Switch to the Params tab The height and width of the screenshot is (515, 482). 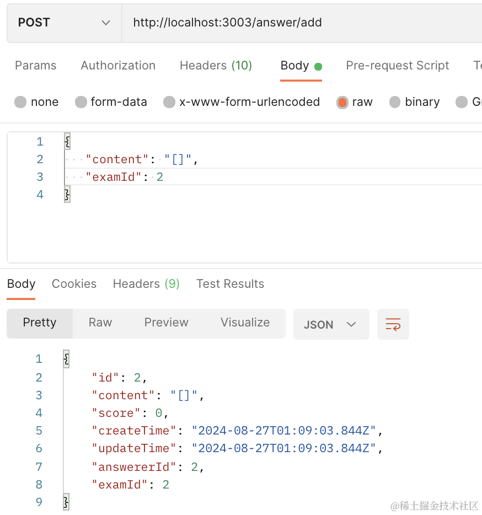click(36, 66)
